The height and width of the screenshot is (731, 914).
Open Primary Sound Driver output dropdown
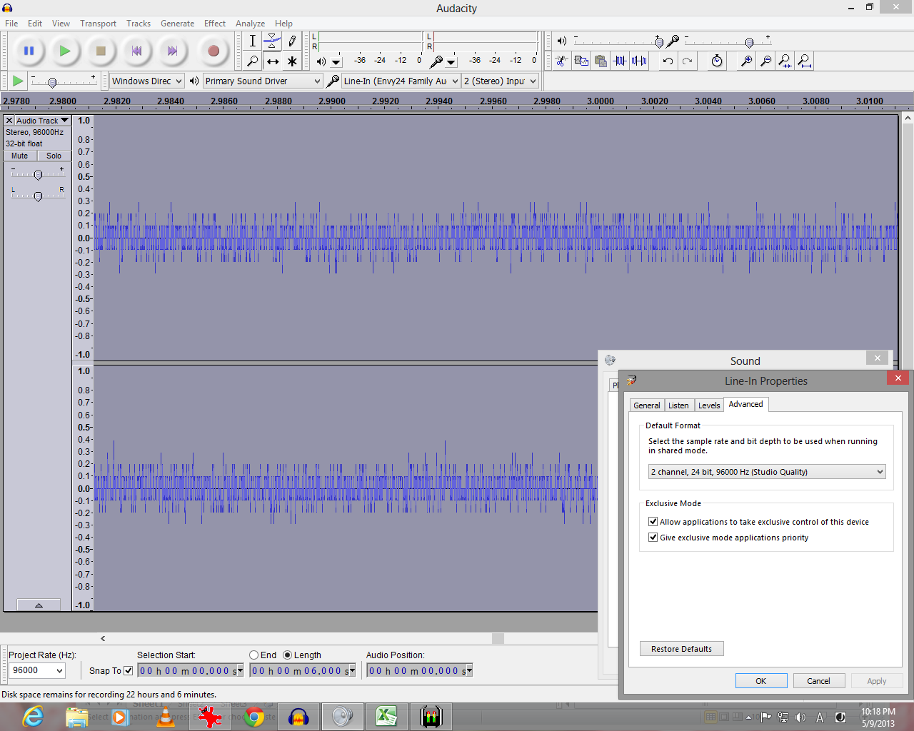(263, 81)
